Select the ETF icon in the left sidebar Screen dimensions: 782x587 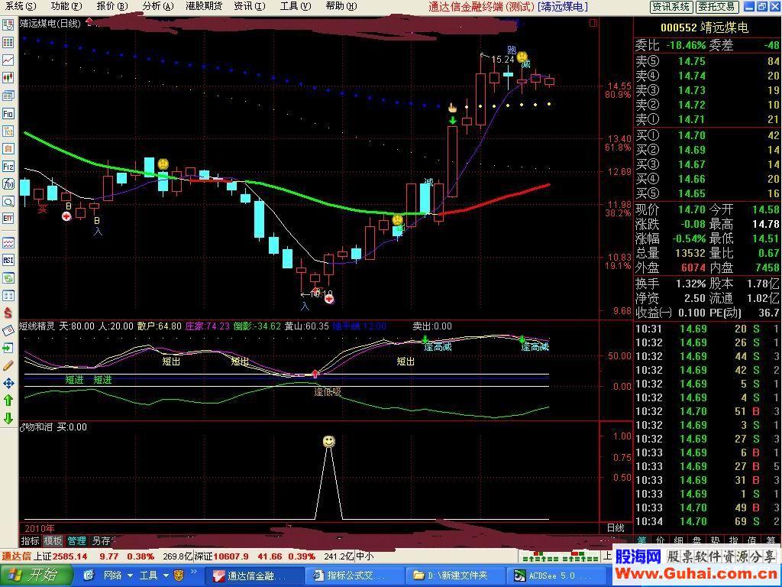(8, 218)
